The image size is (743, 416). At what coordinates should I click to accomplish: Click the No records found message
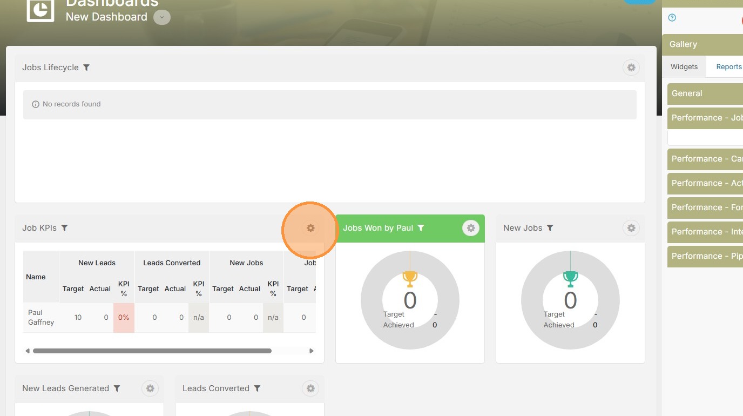pyautogui.click(x=72, y=104)
